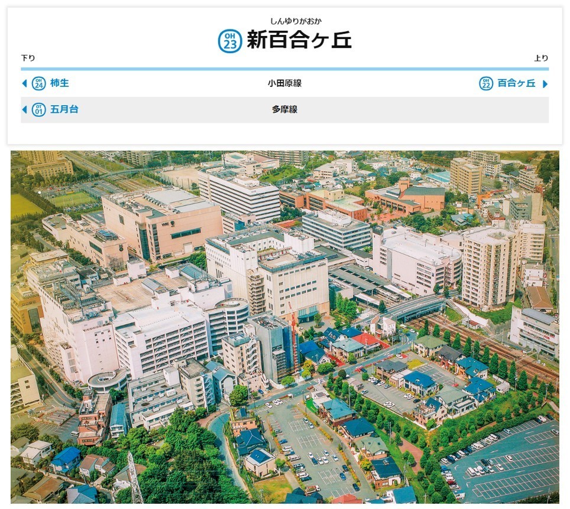Screen dimensions: 570x509
Task: Click the OH22 station badge for 百合ヶ丘
Action: (x=486, y=83)
